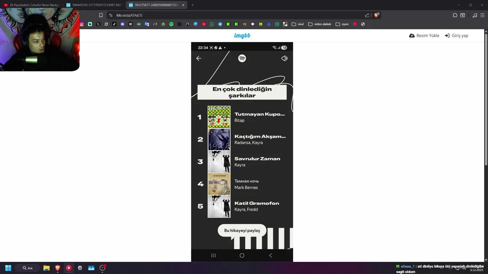Viewport: 488px width, 274px height.
Task: Click the share page icon in address bar
Action: point(367,15)
